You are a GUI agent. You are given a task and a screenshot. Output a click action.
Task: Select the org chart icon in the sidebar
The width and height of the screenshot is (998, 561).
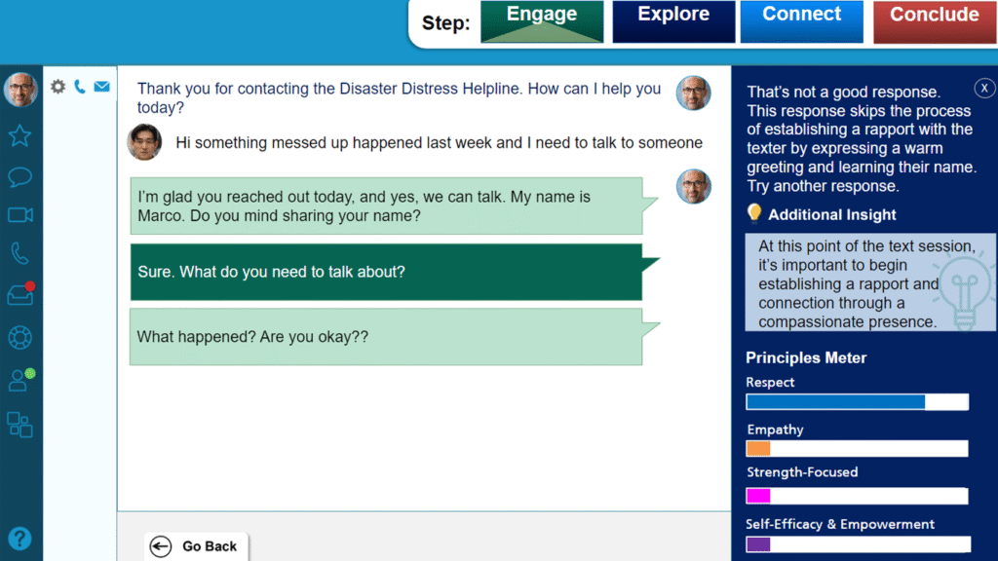point(20,424)
